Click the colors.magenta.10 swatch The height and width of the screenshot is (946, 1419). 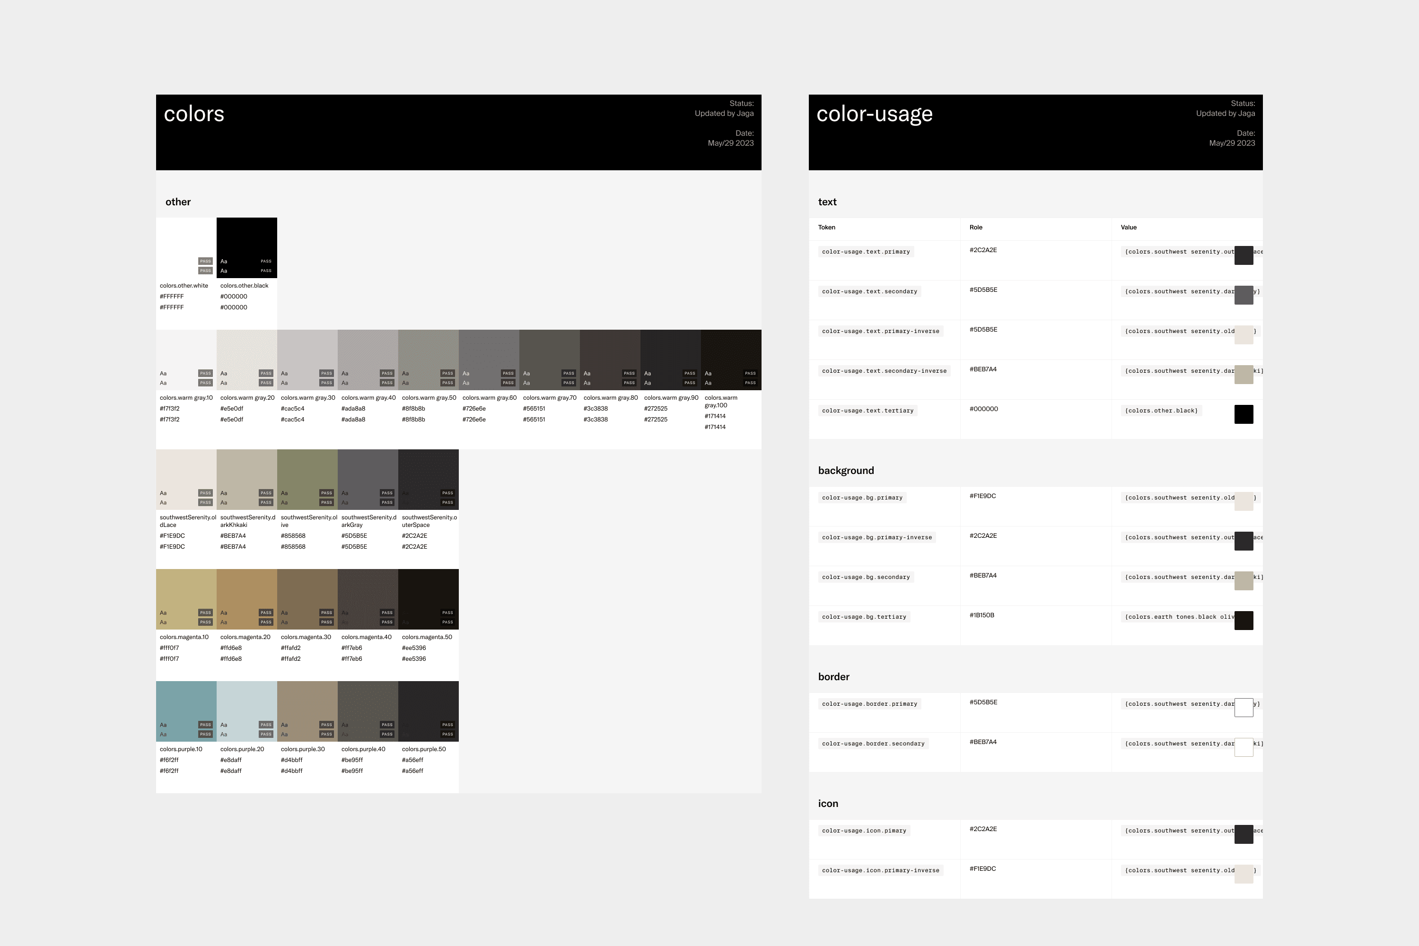click(186, 594)
